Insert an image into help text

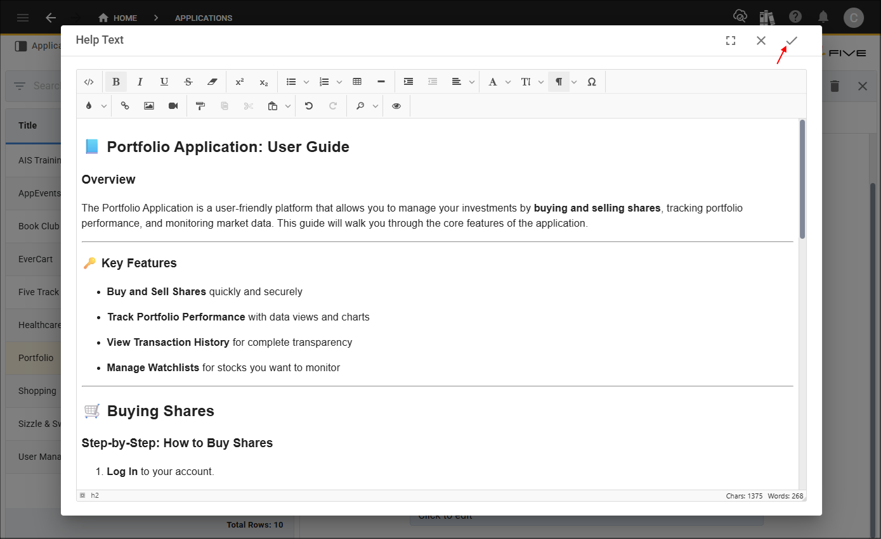coord(149,106)
